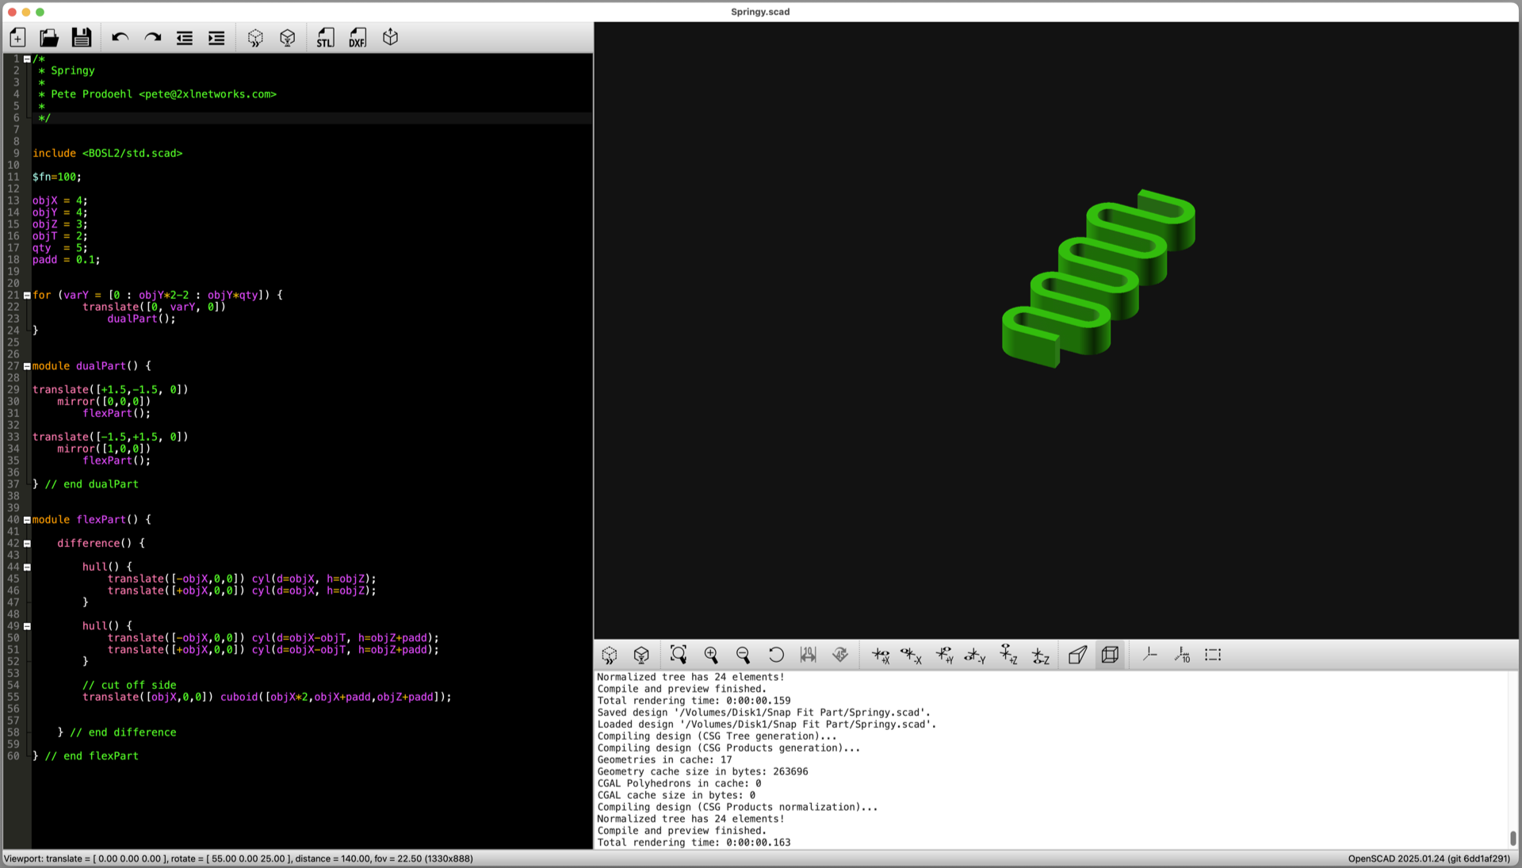Set view to -Y direction
The width and height of the screenshot is (1522, 868).
click(976, 655)
